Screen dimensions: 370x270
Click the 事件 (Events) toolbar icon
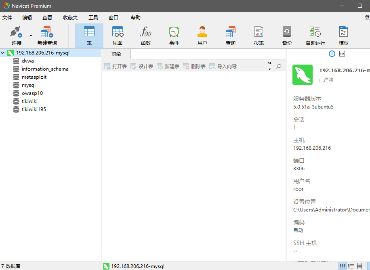point(174,35)
